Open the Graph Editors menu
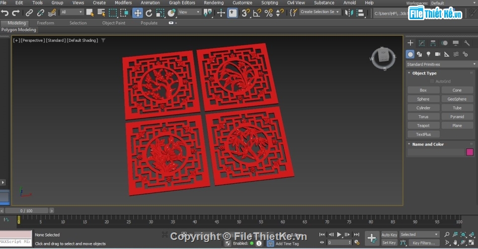Image resolution: width=478 pixels, height=249 pixels. click(182, 3)
